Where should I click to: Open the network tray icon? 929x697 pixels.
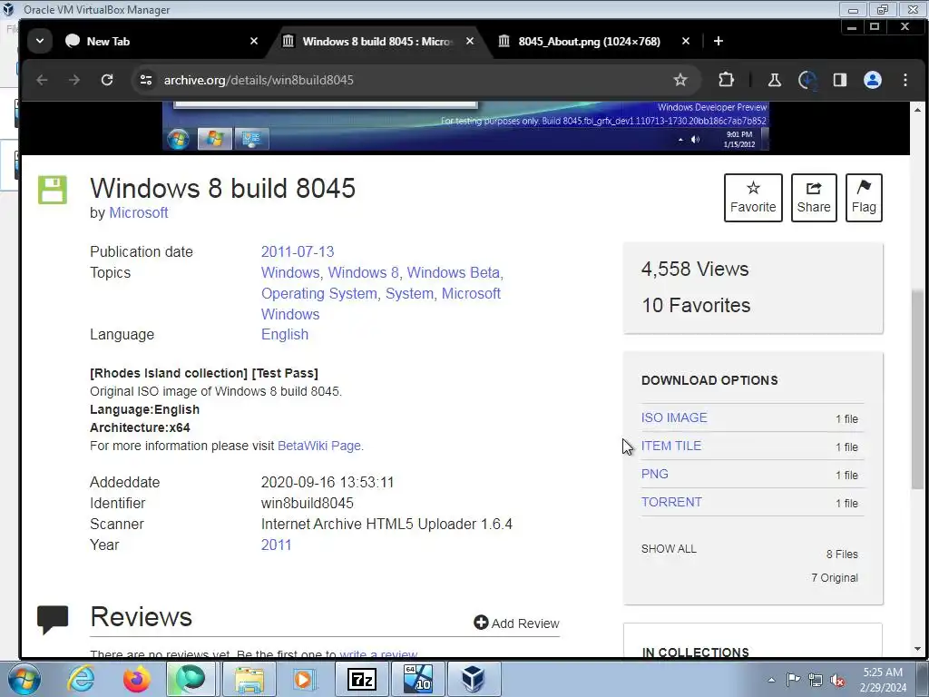(x=816, y=680)
